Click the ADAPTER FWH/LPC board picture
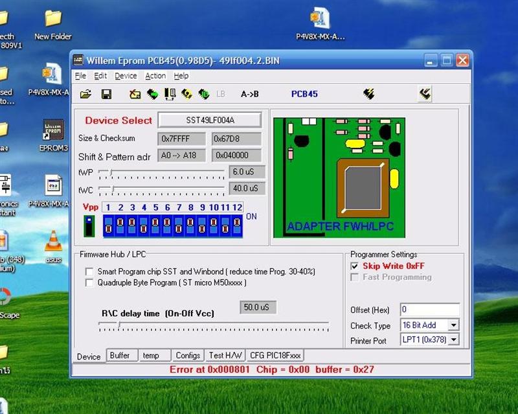 pyautogui.click(x=339, y=178)
